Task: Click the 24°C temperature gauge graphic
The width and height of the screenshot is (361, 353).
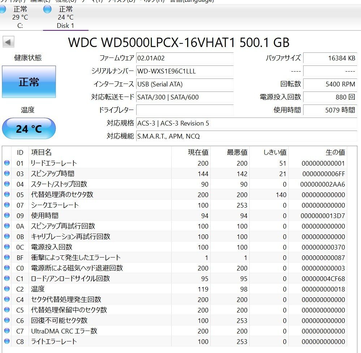Action: click(29, 128)
